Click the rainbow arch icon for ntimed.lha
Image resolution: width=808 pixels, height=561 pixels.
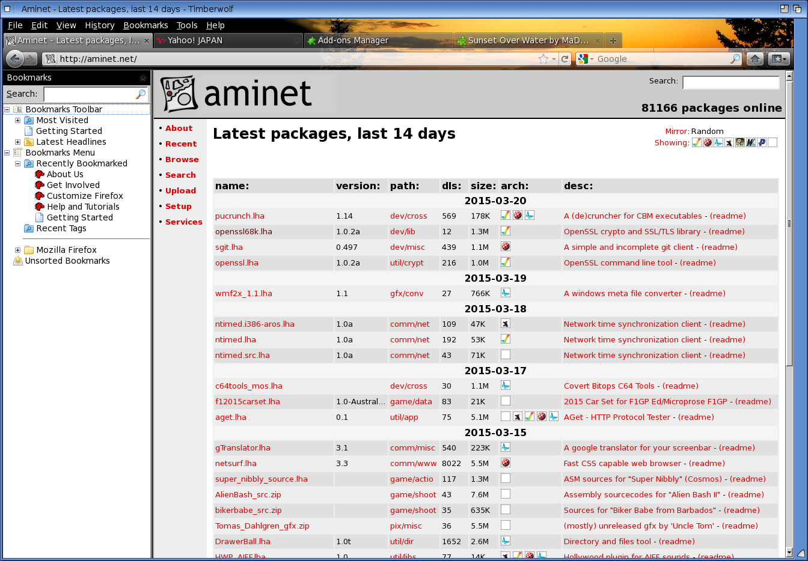(x=506, y=339)
